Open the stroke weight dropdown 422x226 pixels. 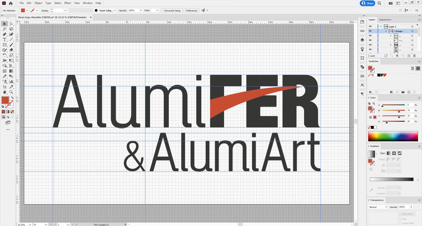(65, 11)
